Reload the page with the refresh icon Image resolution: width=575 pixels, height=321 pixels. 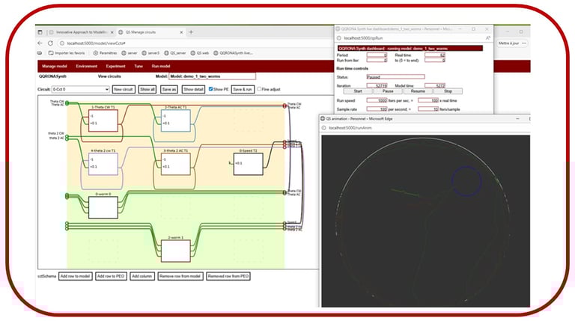point(50,43)
